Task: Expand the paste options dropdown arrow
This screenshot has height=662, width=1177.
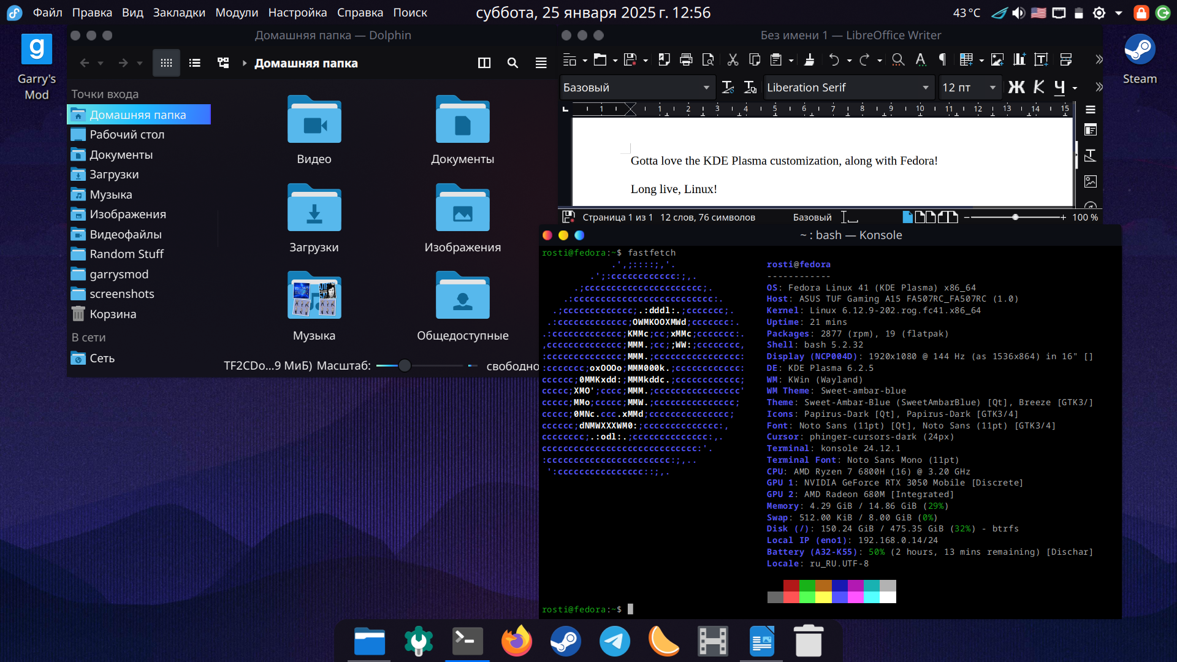Action: click(x=791, y=60)
